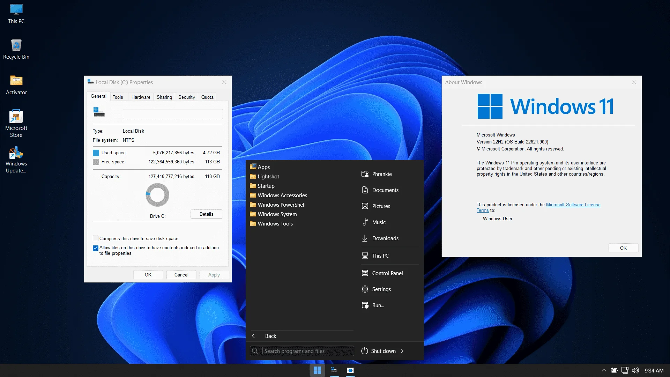Open the Activator folder icon on desktop
This screenshot has width=670, height=377.
coord(16,85)
